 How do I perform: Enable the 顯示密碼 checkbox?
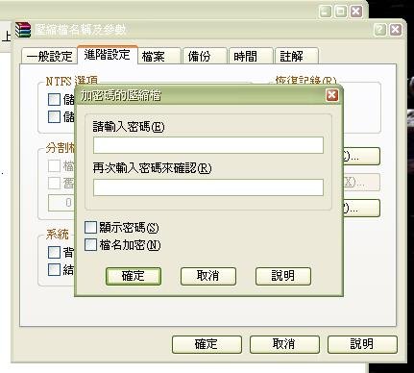(x=90, y=227)
